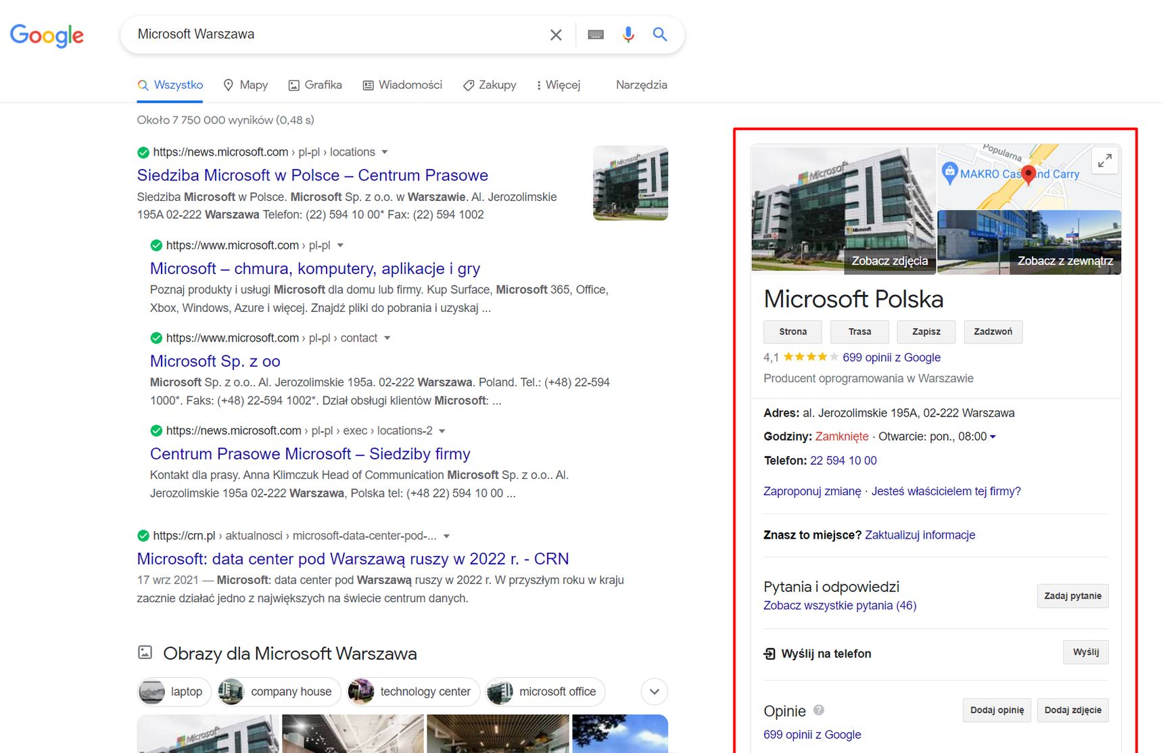Click phone number 22 594 10 00
This screenshot has height=753, width=1163.
pos(843,461)
